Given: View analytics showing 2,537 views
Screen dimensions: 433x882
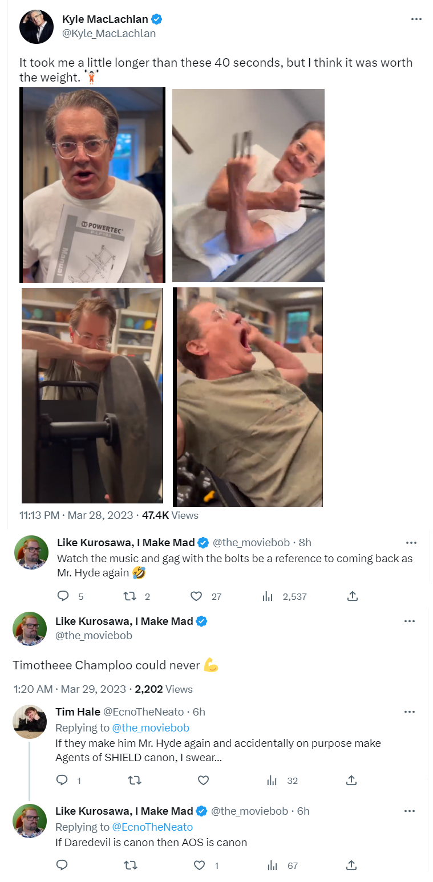Looking at the screenshot, I should [x=285, y=596].
